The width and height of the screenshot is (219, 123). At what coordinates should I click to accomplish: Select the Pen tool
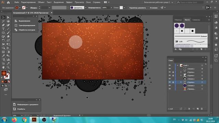pos(3,25)
